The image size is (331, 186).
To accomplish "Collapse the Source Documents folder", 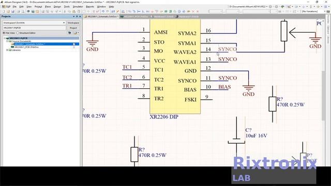I will tap(7, 41).
